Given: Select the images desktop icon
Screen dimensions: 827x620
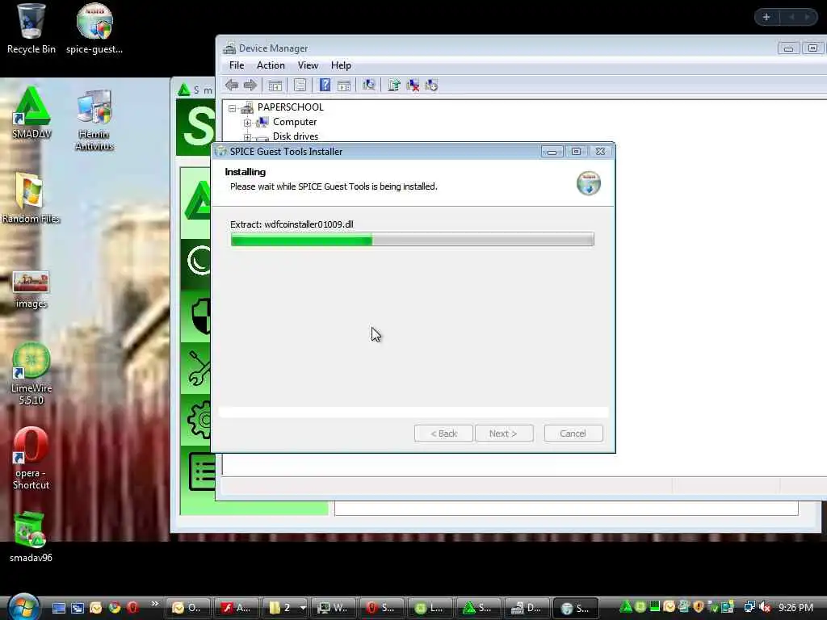Looking at the screenshot, I should click(x=31, y=290).
